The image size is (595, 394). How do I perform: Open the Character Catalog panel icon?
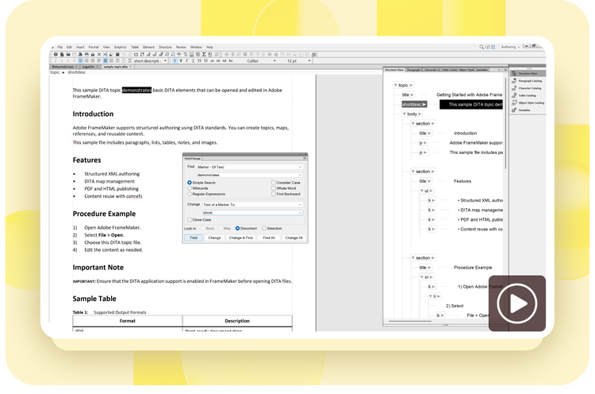pos(514,87)
